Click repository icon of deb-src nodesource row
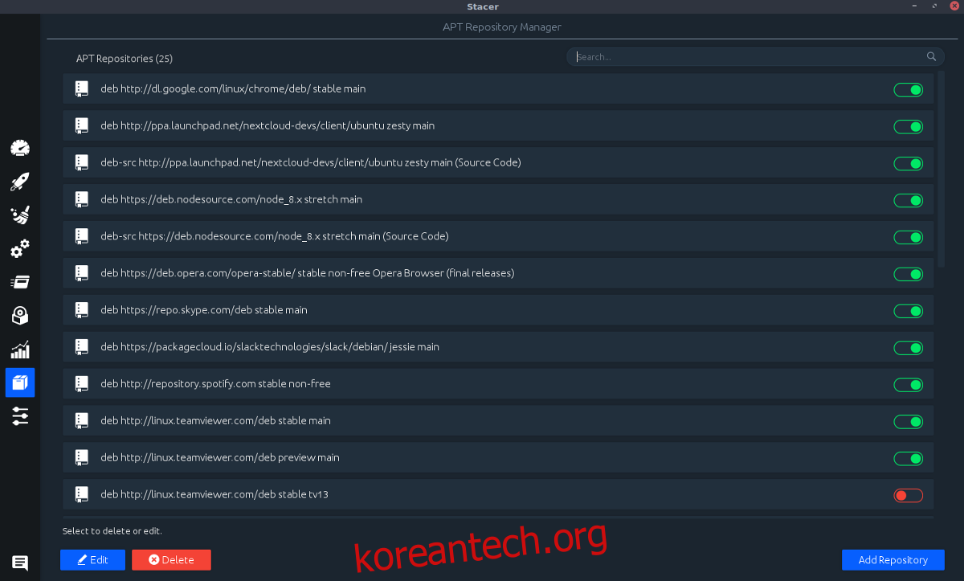Viewport: 964px width, 581px height. [81, 236]
